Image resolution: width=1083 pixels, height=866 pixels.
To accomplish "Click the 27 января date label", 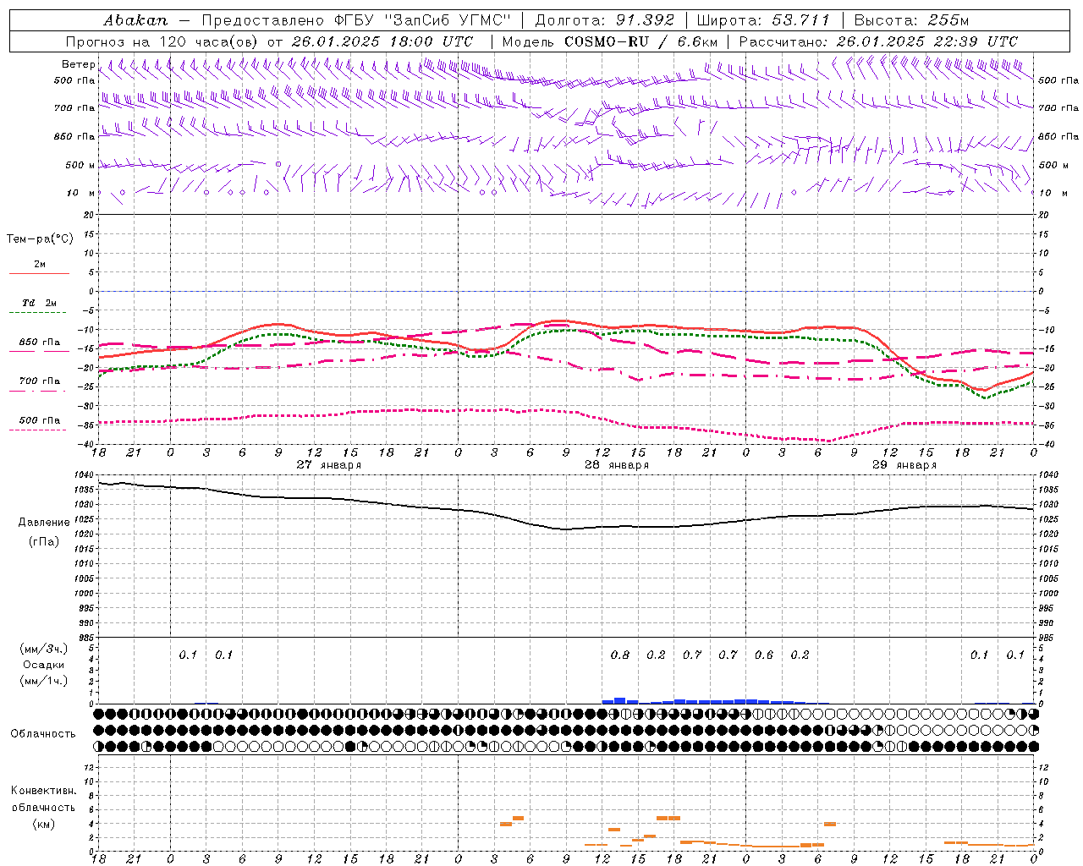I will coord(328,465).
